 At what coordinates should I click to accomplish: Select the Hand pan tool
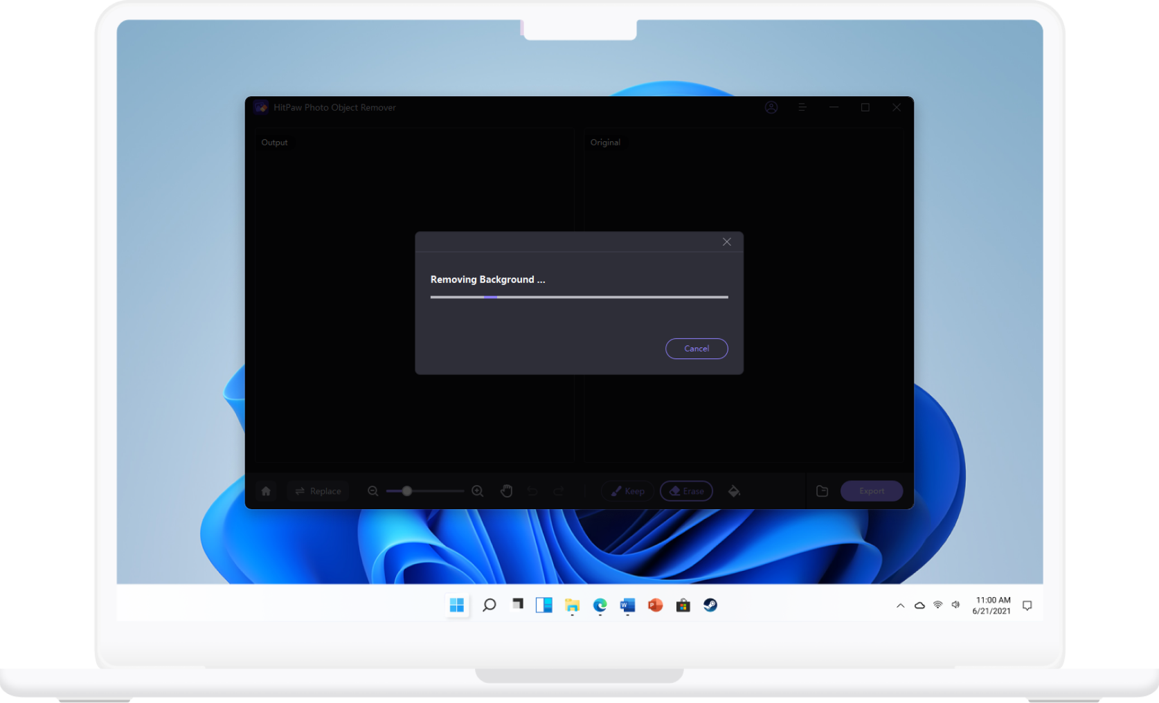point(506,491)
